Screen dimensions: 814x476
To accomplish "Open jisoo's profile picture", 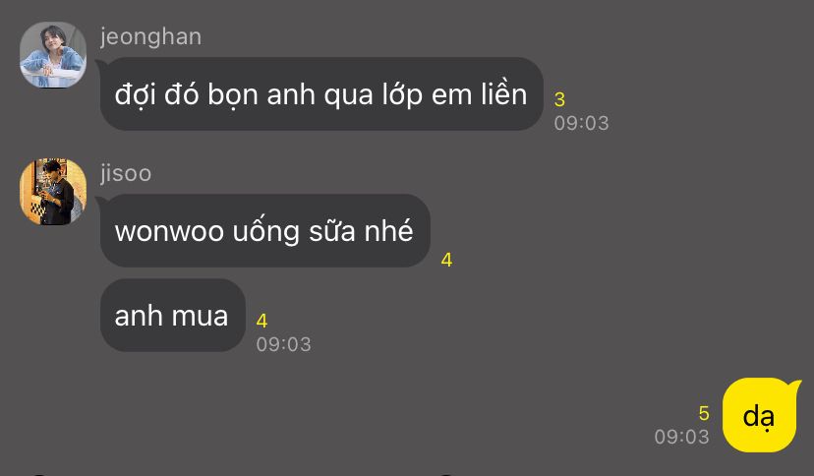I will pos(53,192).
